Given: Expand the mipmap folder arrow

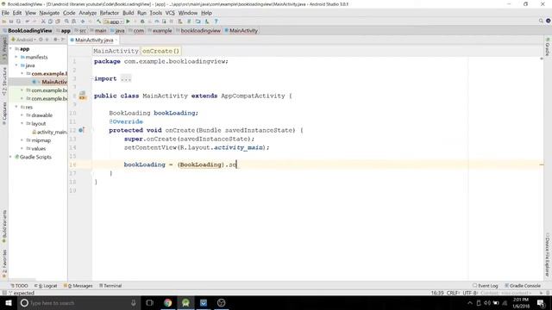Looking at the screenshot, I should coord(22,140).
